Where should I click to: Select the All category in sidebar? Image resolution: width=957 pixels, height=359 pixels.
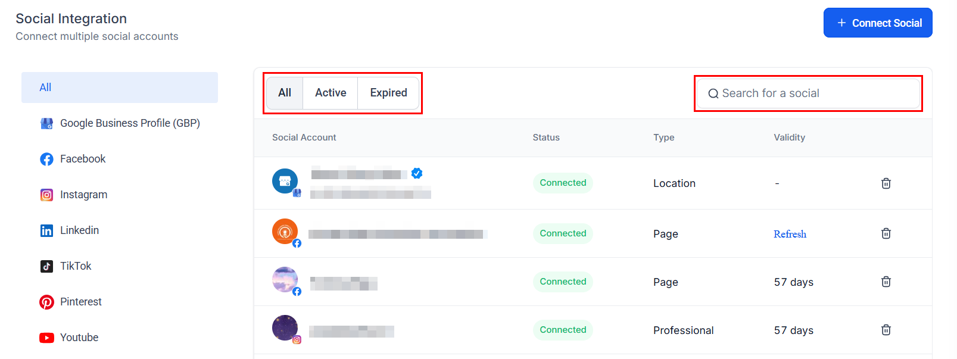[x=120, y=88]
